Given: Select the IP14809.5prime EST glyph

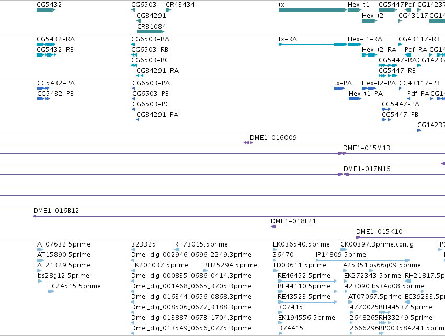Looking at the screenshot, I should click(363, 260).
